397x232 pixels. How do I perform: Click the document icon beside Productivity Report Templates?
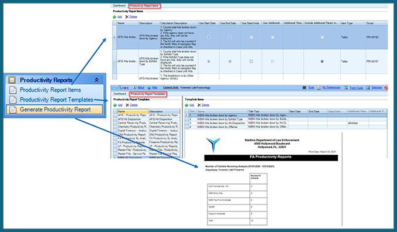coord(13,100)
